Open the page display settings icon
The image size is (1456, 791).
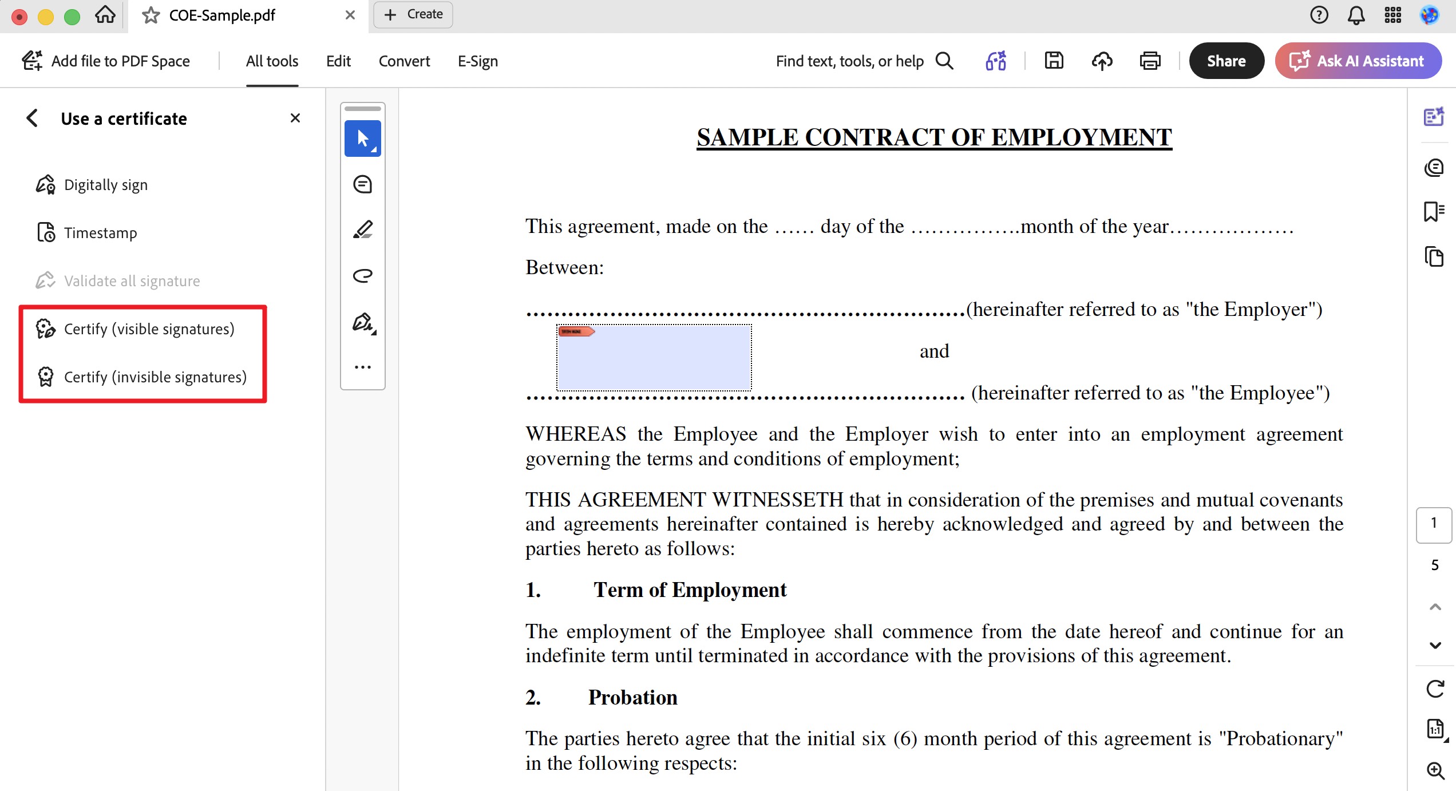[1437, 730]
